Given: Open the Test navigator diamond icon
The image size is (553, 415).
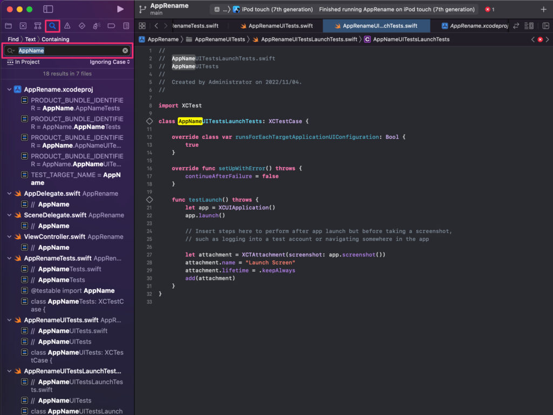Looking at the screenshot, I should pos(82,26).
